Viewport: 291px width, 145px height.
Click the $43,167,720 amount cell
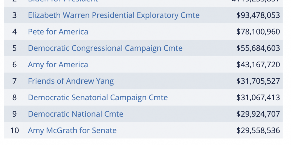pos(258,65)
